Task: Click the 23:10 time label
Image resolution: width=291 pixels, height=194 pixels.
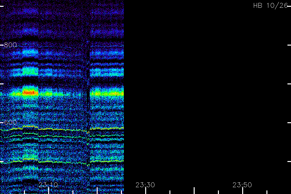Action: (x=48, y=185)
